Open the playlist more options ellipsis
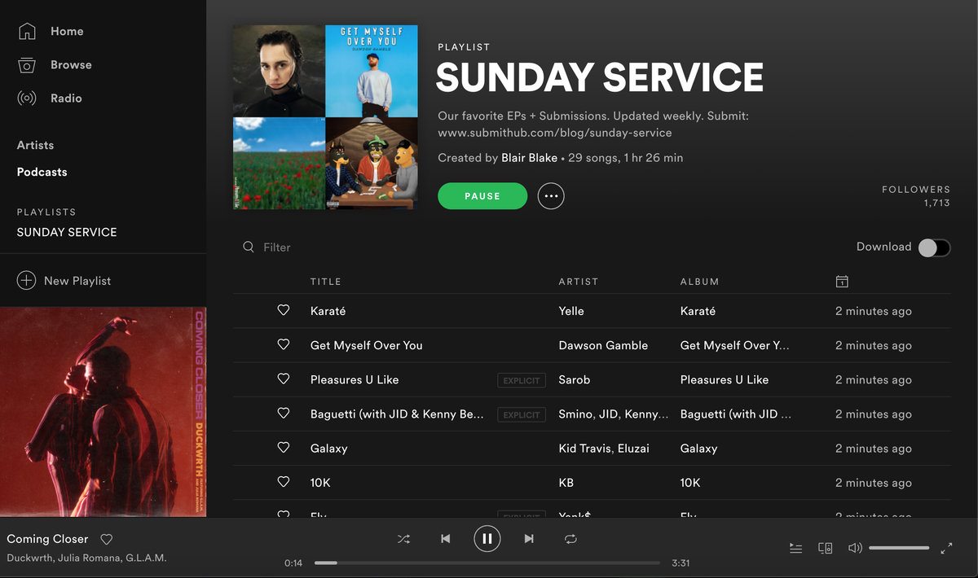978x578 pixels. [x=551, y=196]
